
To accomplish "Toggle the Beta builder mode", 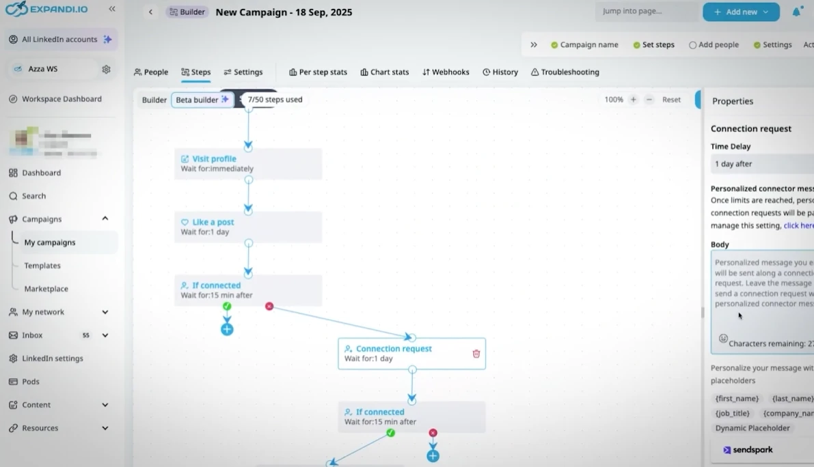I will [x=202, y=100].
